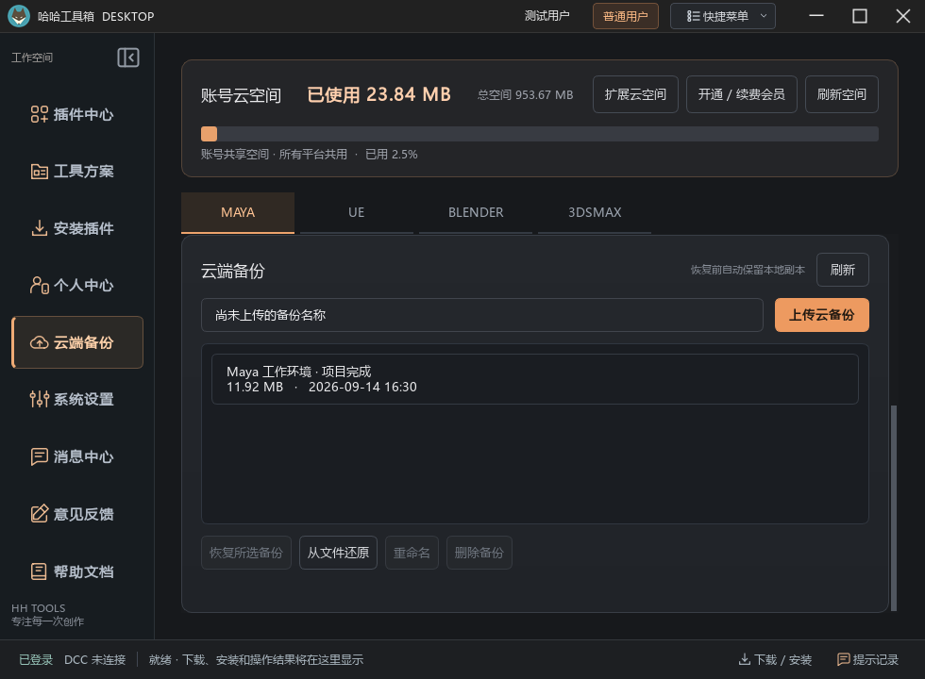Open 提示记录 in status bar
The width and height of the screenshot is (925, 679).
coord(867,659)
